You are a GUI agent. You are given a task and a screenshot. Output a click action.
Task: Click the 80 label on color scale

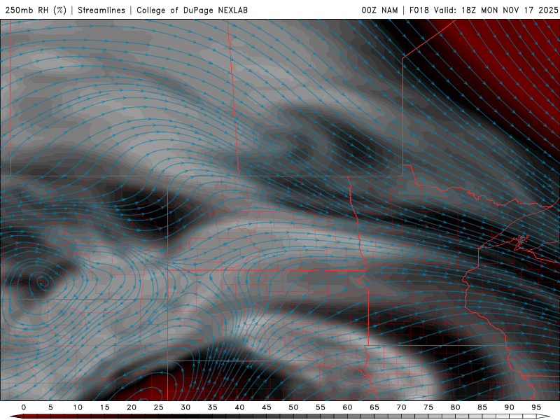pyautogui.click(x=455, y=407)
